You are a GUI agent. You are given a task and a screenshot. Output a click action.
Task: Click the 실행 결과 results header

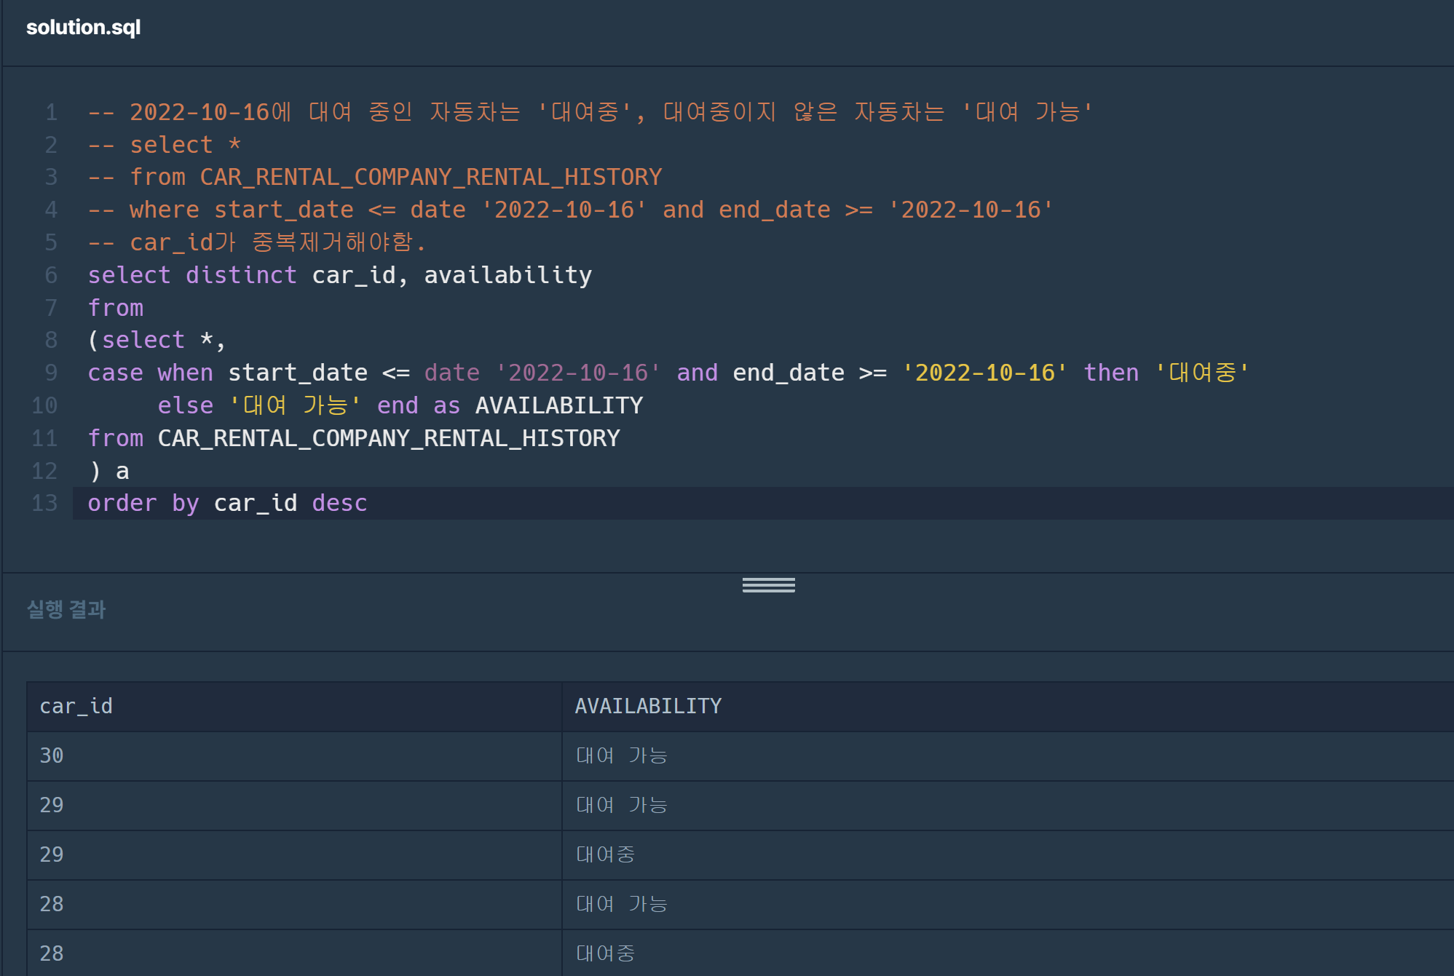(x=66, y=609)
